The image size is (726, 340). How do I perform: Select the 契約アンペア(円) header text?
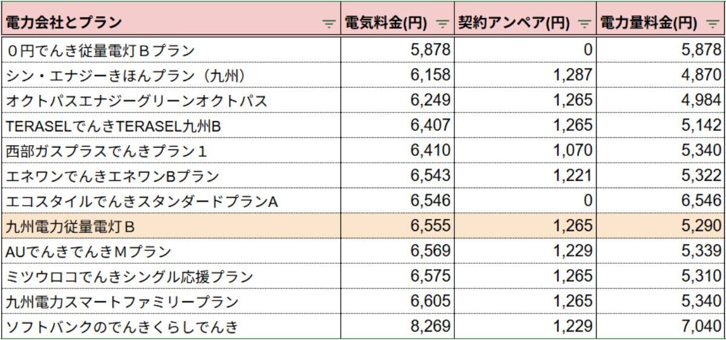click(x=514, y=24)
